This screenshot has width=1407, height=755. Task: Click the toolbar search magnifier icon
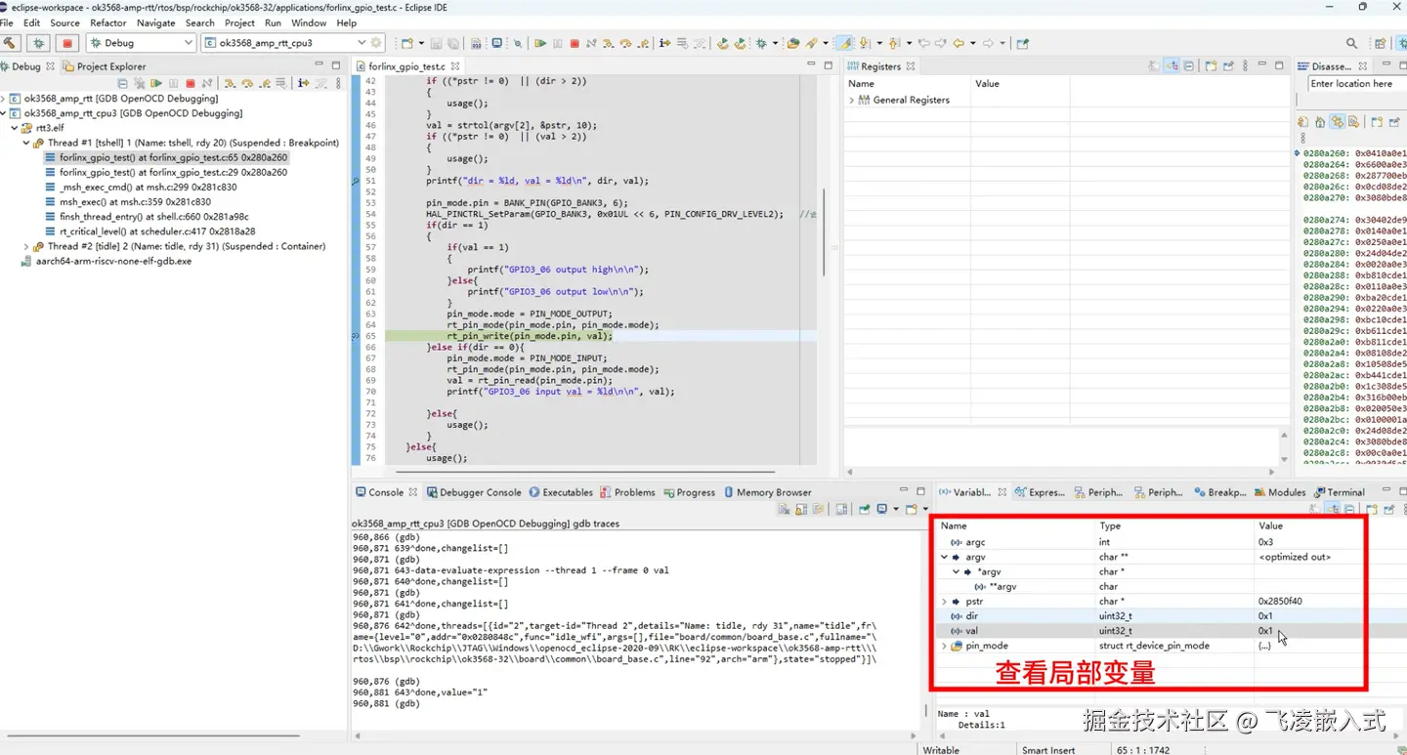pyautogui.click(x=1352, y=43)
